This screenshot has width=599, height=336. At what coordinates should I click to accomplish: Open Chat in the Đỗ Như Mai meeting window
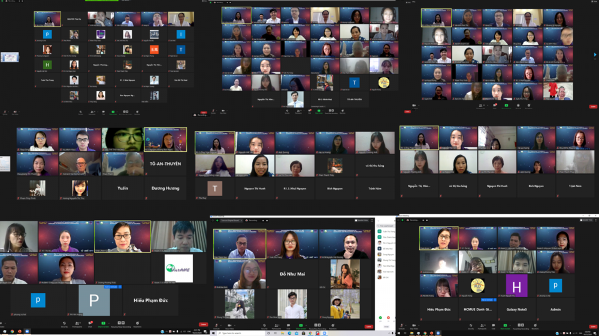288,327
